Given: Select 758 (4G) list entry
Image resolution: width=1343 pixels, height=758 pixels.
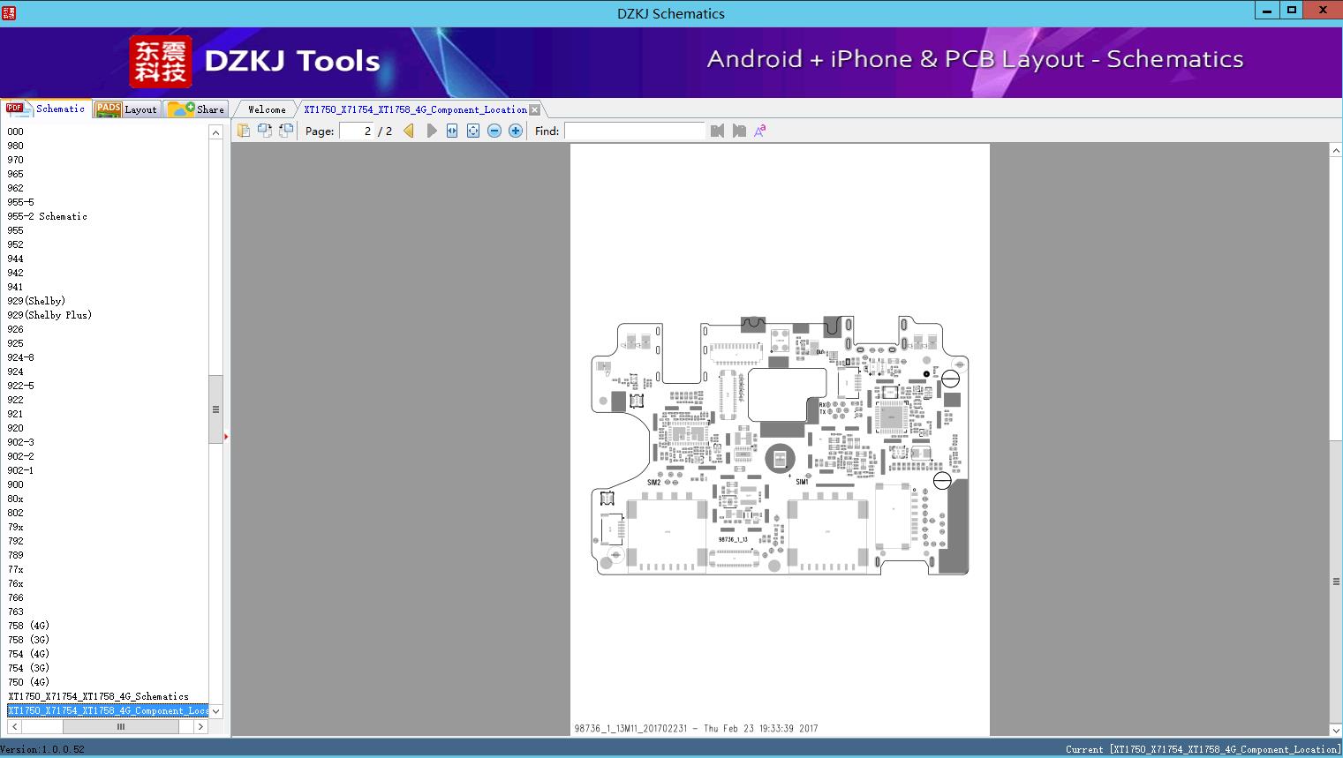Looking at the screenshot, I should coord(28,626).
